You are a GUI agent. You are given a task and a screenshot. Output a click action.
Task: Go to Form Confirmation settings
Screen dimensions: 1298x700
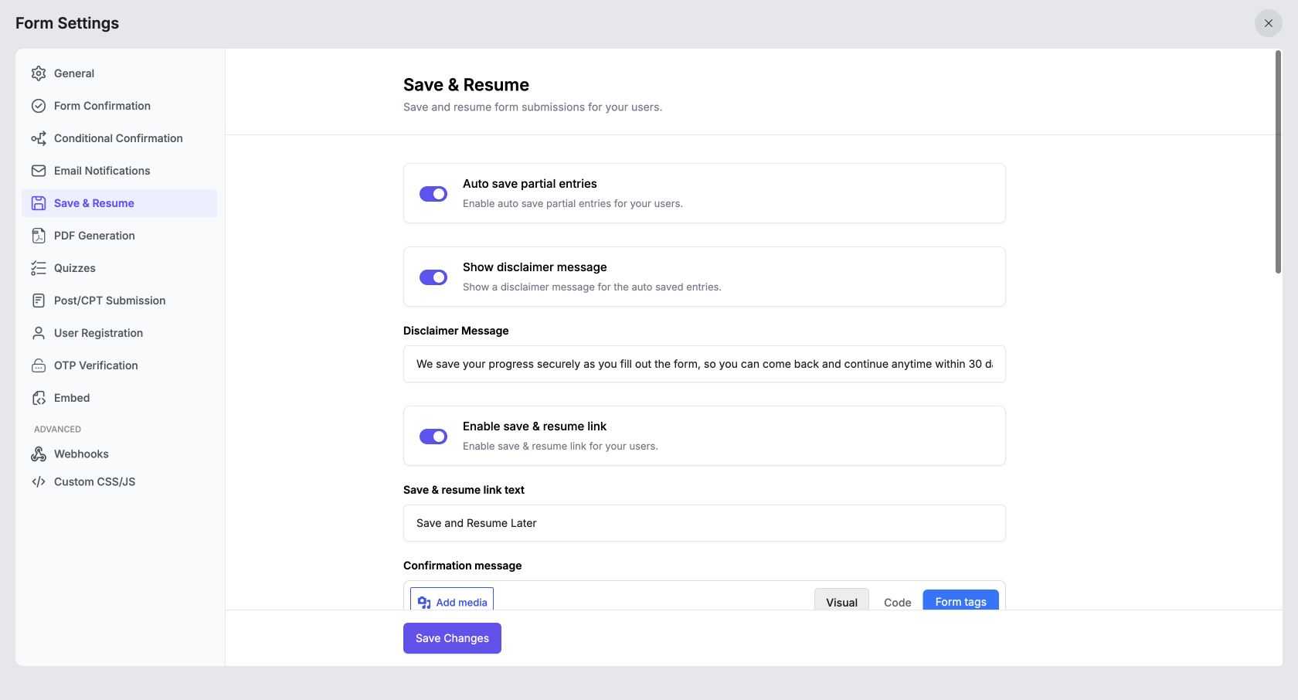(119, 106)
